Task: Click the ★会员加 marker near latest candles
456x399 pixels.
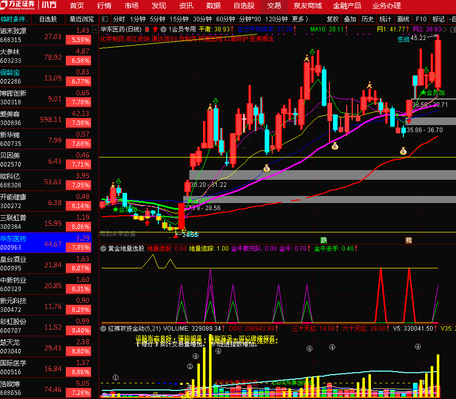Action: point(432,93)
